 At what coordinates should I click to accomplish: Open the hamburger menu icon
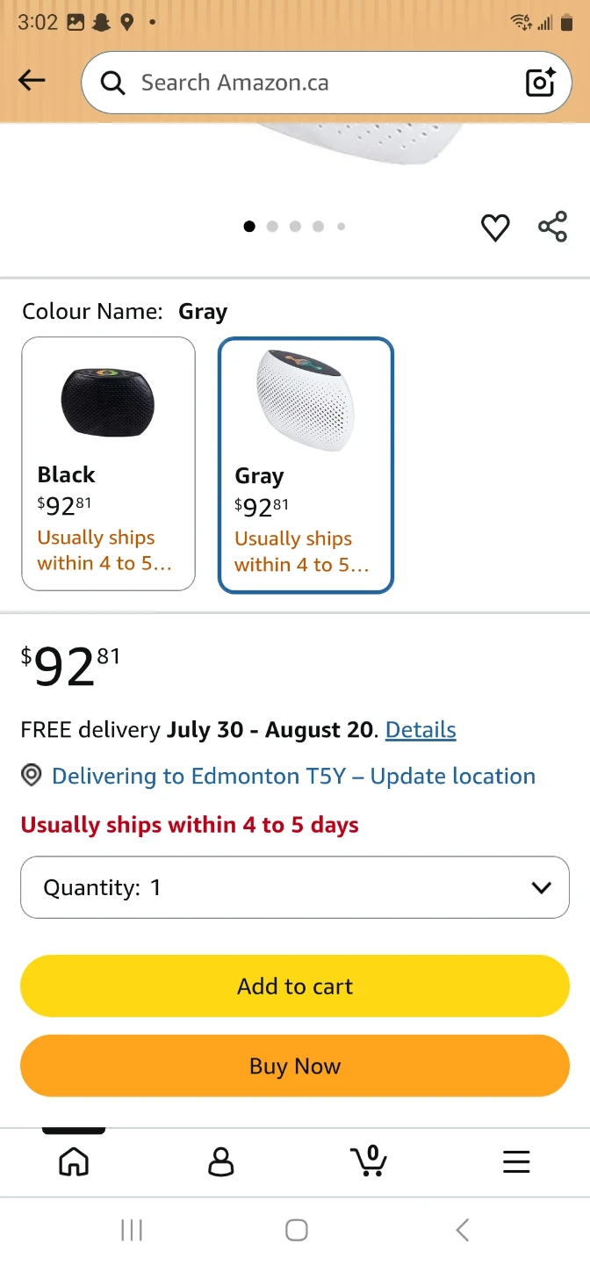[x=516, y=1161]
